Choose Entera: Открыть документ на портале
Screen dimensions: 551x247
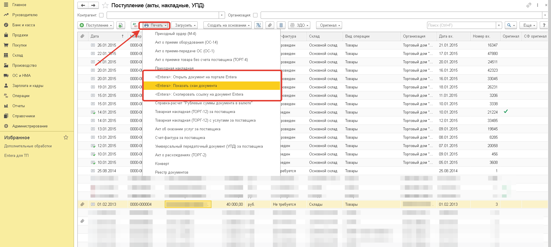212,77
